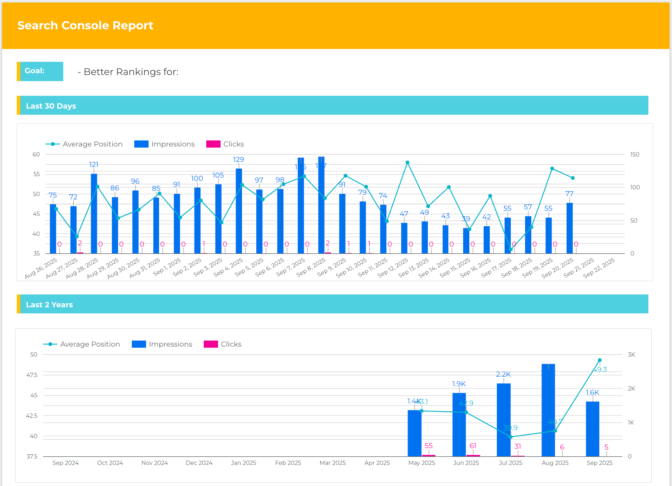Click the Aug 27, 2025 impressions bar labeled 72
672x486 pixels.
click(73, 230)
